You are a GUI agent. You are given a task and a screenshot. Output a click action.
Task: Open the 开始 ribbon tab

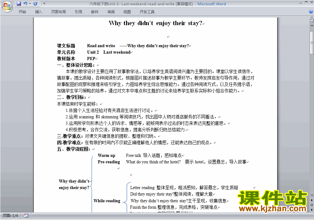coord(22,12)
